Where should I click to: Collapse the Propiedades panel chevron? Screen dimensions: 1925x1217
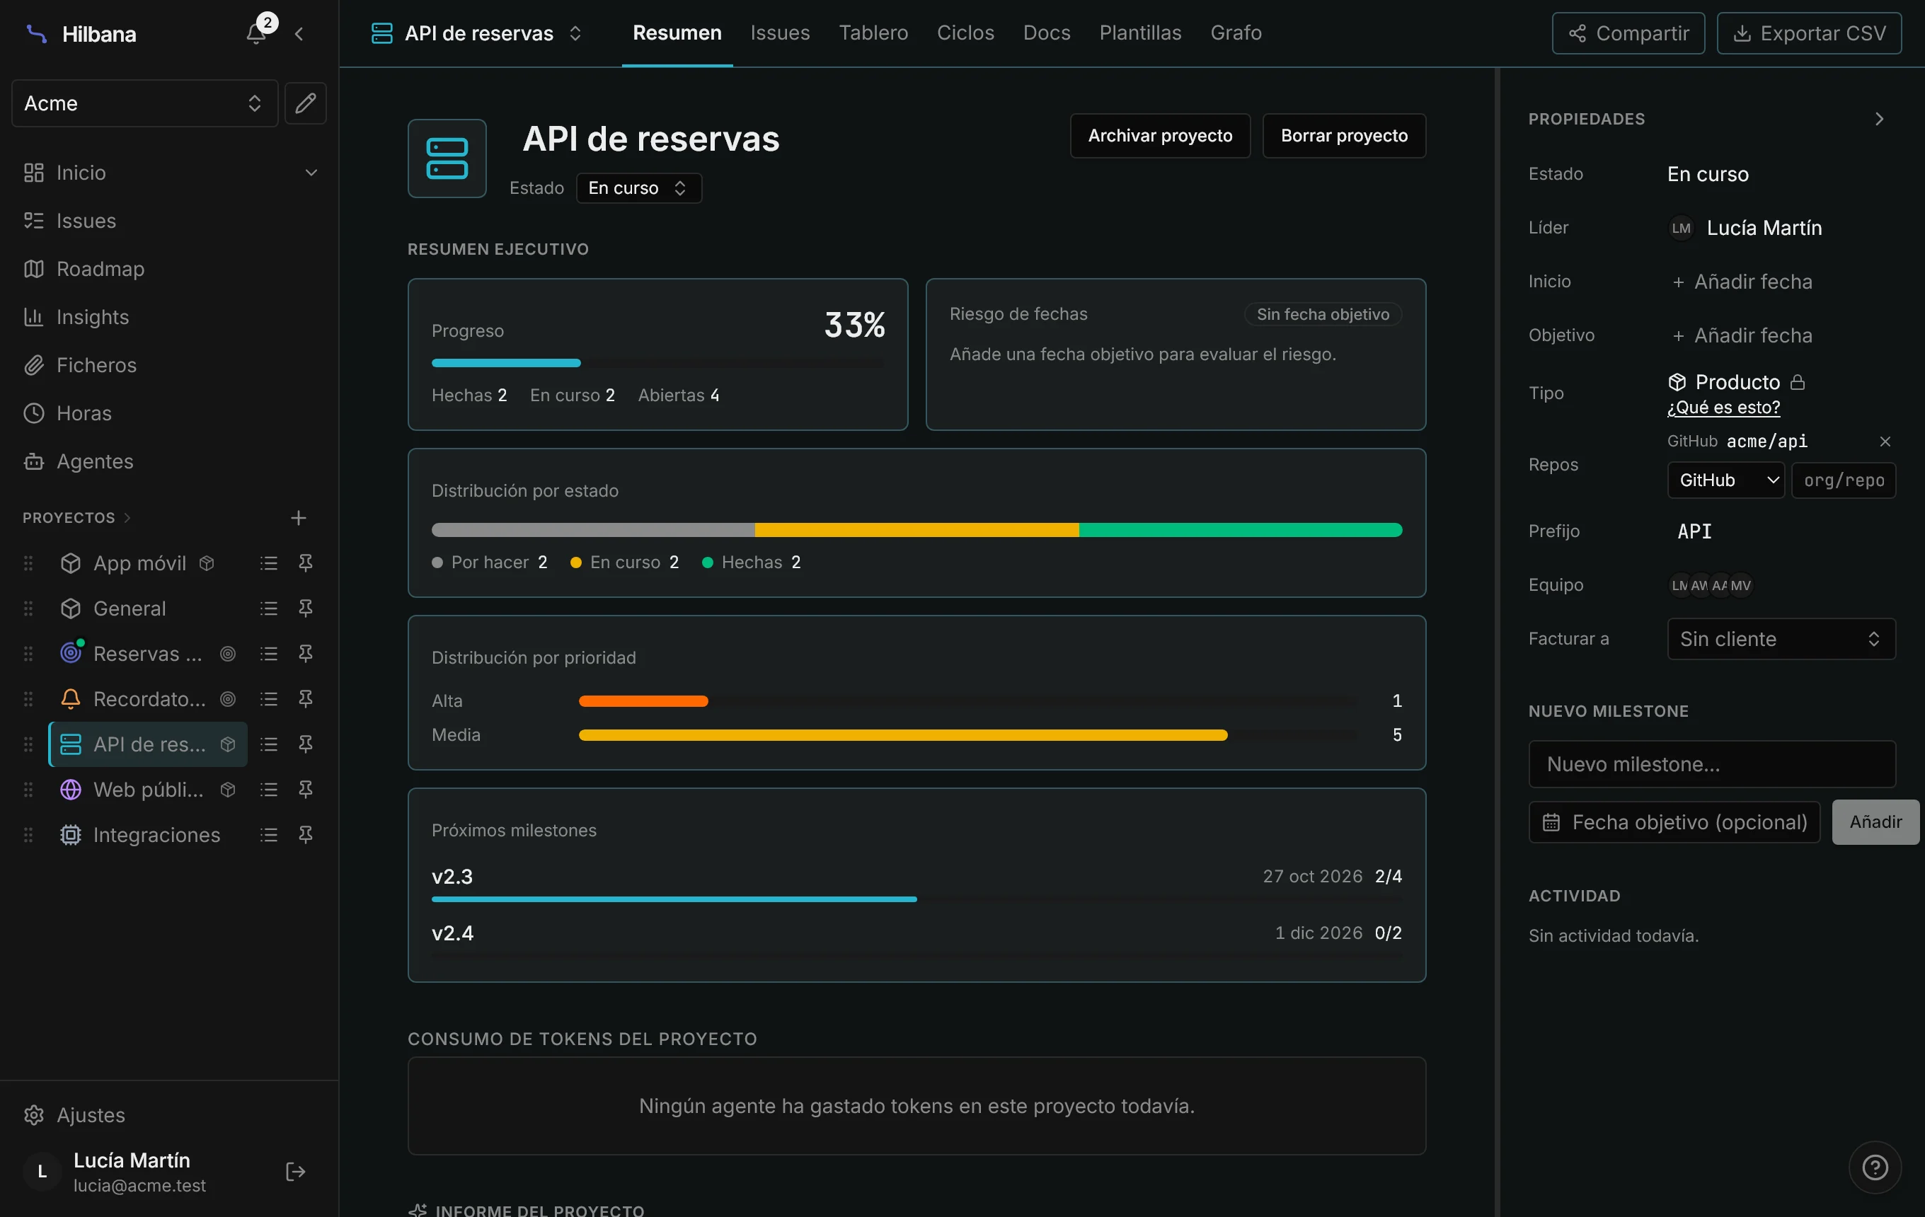coord(1880,119)
